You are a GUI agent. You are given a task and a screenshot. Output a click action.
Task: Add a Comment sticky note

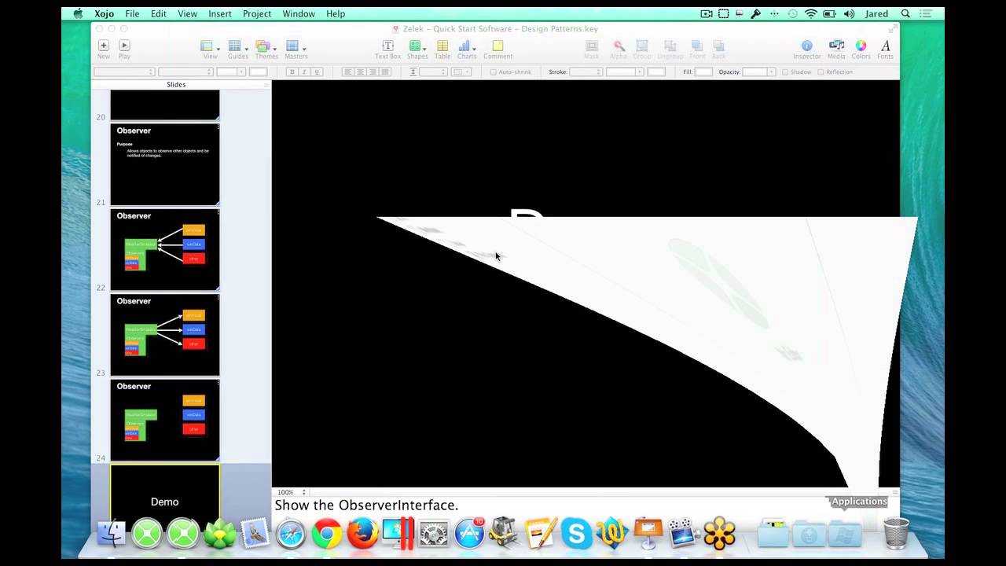pyautogui.click(x=497, y=46)
